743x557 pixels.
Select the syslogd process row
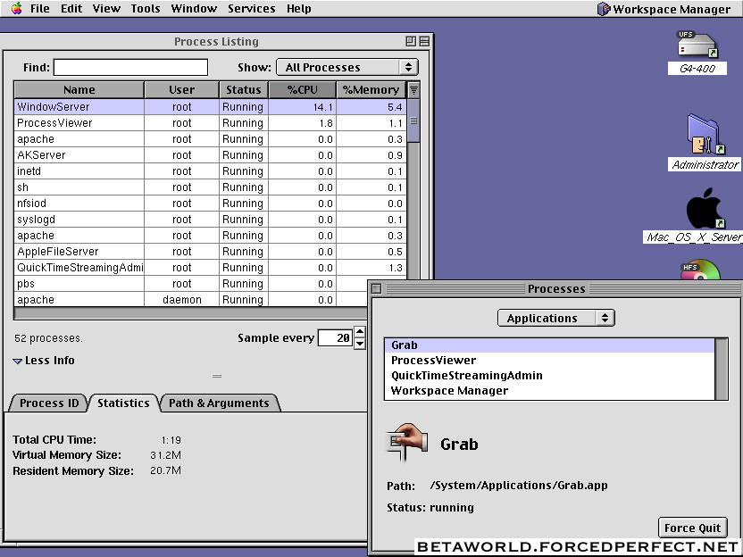coord(211,220)
